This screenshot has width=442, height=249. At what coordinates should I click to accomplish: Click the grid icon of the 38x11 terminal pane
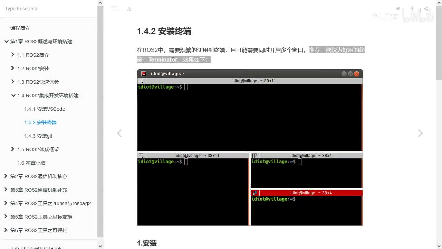point(141,156)
